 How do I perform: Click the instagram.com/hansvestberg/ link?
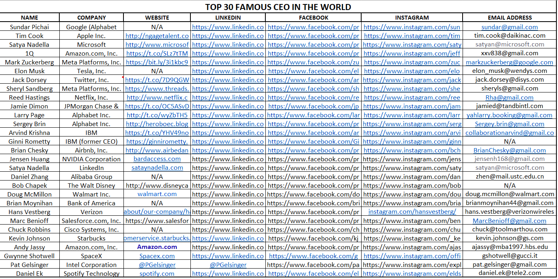click(x=412, y=212)
